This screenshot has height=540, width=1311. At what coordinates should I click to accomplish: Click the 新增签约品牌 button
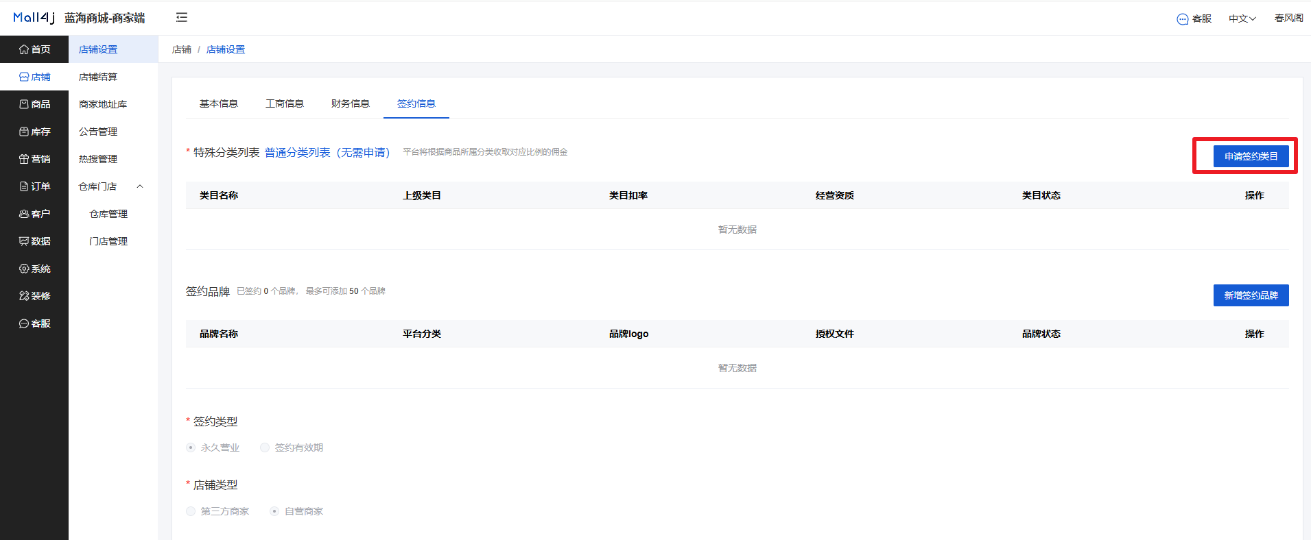[x=1251, y=295]
